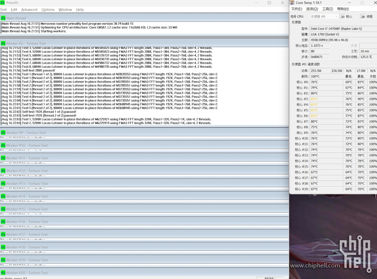Viewport: 377px width, 279px height.
Task: Click the log line testing M6225919
Action: click(106, 123)
